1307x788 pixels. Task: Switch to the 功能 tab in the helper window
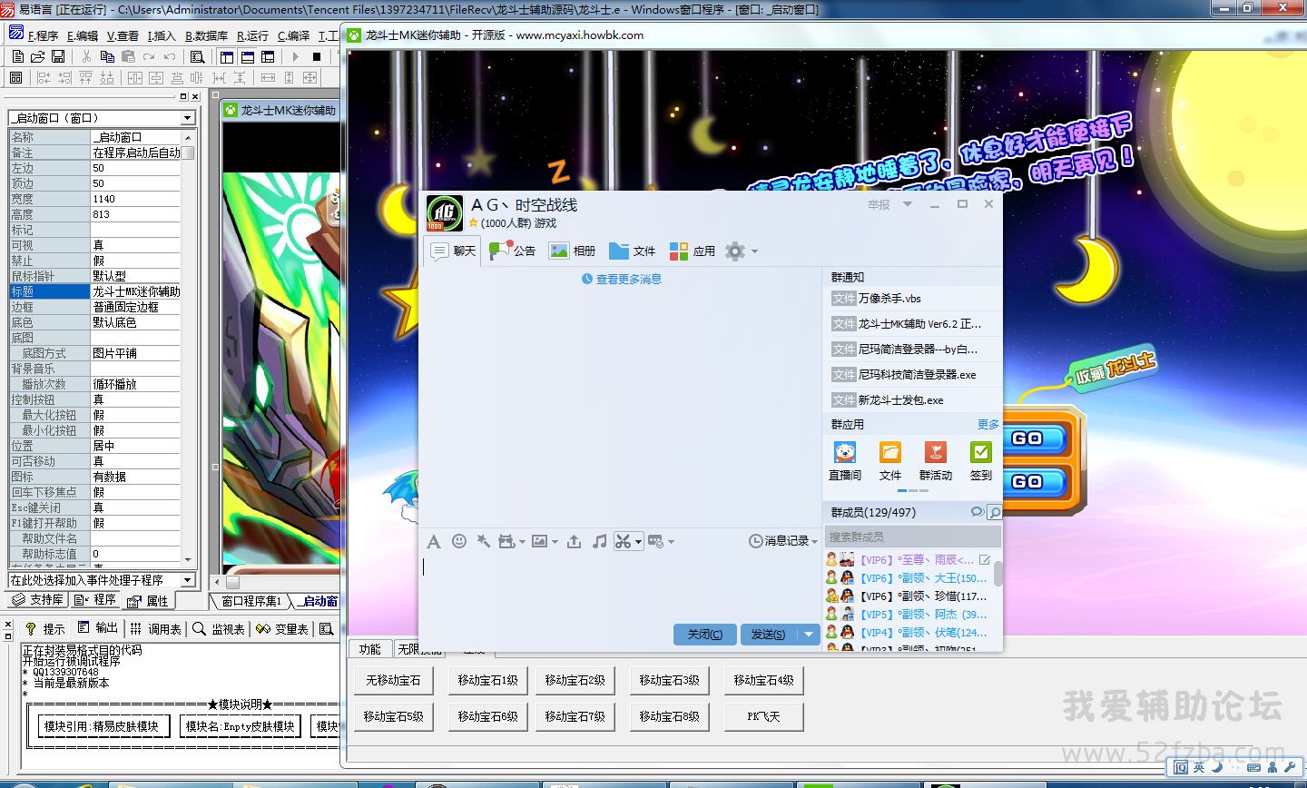pyautogui.click(x=369, y=649)
